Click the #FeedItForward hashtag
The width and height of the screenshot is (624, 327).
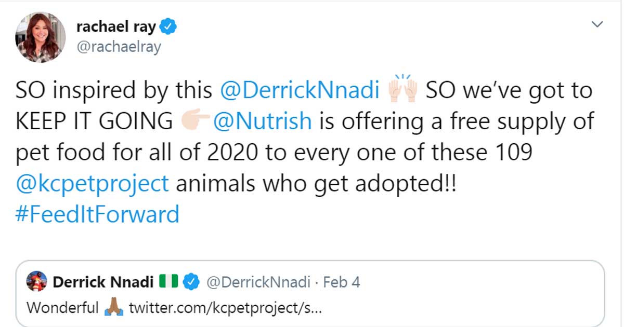tap(98, 214)
